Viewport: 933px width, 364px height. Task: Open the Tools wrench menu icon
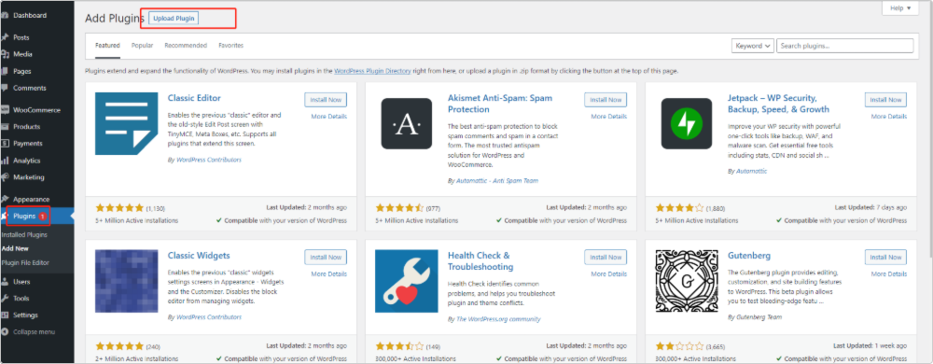(x=5, y=298)
